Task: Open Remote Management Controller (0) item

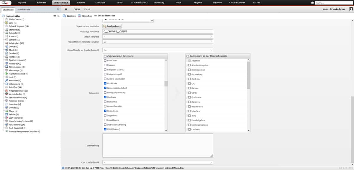Action: click(24, 132)
